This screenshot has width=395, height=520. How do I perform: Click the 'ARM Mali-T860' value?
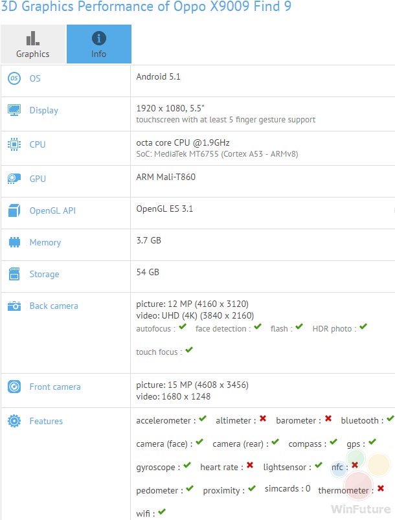(166, 177)
